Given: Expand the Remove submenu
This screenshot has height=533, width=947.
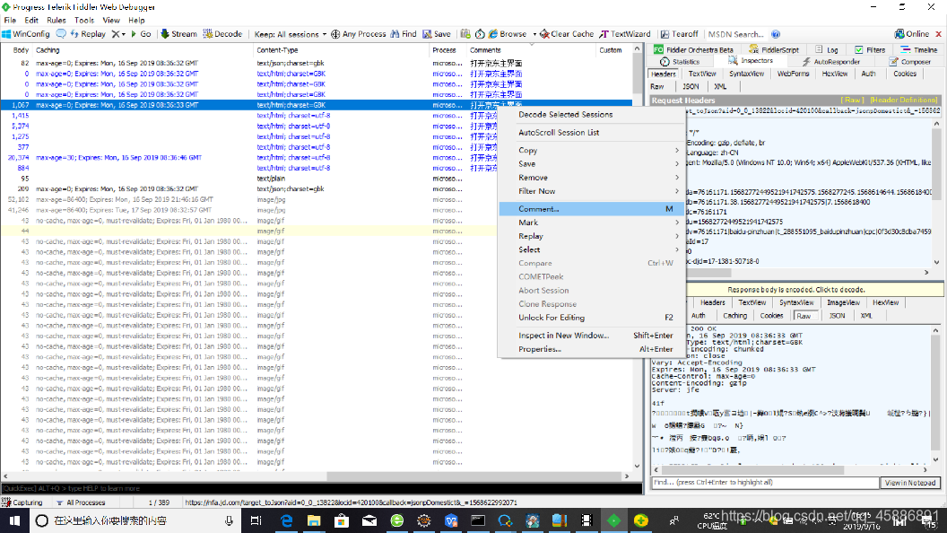Looking at the screenshot, I should point(591,178).
